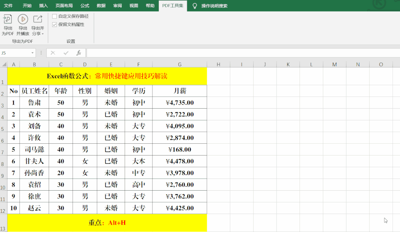Click the cell containing 鲁肃
The height and width of the screenshot is (232, 400).
34,103
